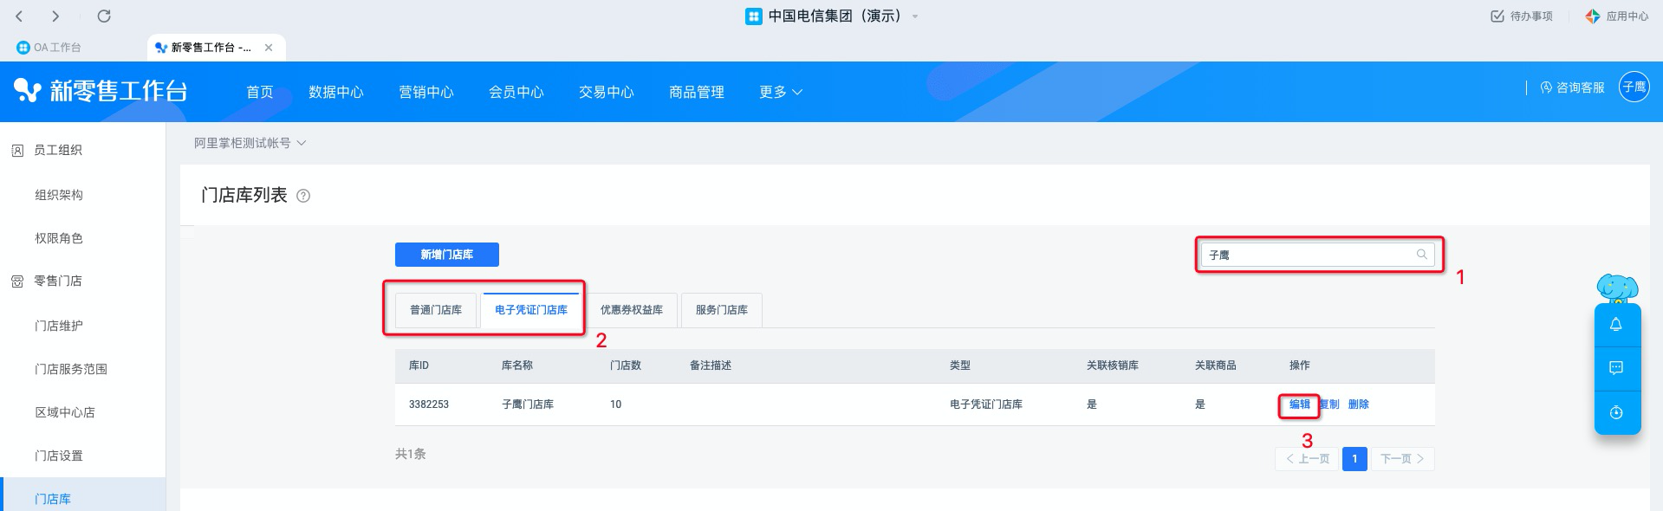
Task: Click 编辑 link for 子鹰门店库
Action: [x=1299, y=404]
